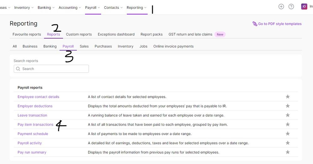Click the PDF style templates icon
Image resolution: width=313 pixels, height=164 pixels.
tap(255, 24)
